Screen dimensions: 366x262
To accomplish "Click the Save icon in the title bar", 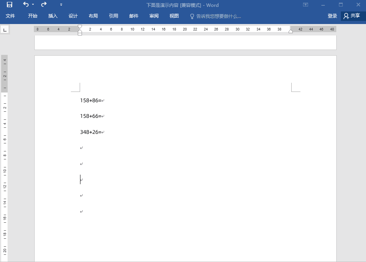I will [x=10, y=5].
